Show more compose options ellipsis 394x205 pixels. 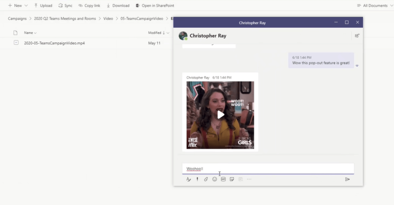pyautogui.click(x=249, y=179)
